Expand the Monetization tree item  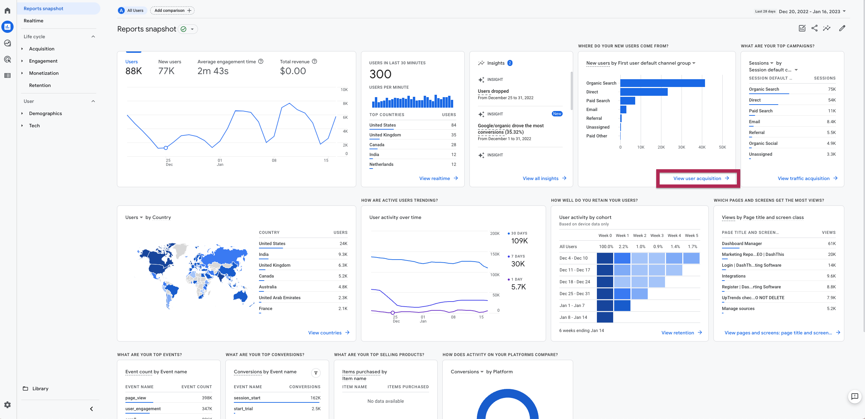tap(22, 73)
